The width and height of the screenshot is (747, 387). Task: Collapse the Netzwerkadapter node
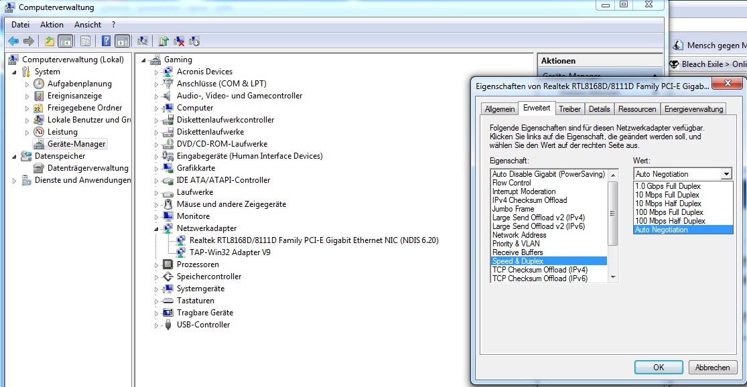pyautogui.click(x=156, y=229)
